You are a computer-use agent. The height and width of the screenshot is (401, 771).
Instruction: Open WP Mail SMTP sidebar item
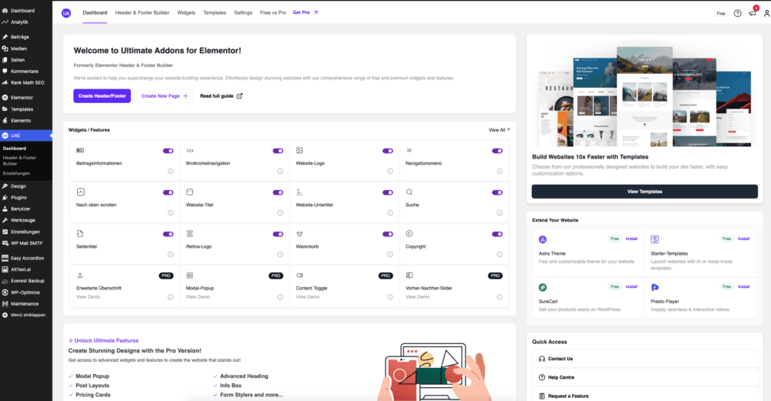pos(26,243)
